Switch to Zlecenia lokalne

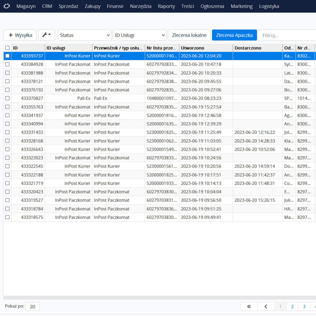(189, 35)
